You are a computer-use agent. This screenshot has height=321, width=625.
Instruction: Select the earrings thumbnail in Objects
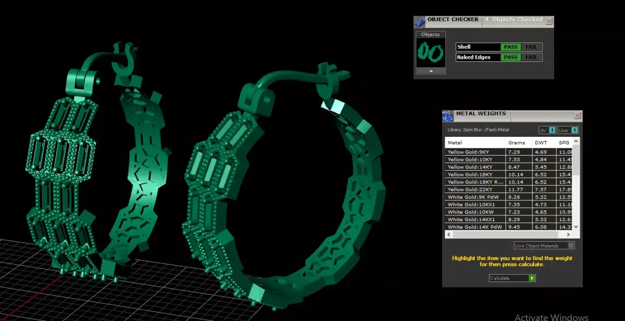pyautogui.click(x=430, y=52)
